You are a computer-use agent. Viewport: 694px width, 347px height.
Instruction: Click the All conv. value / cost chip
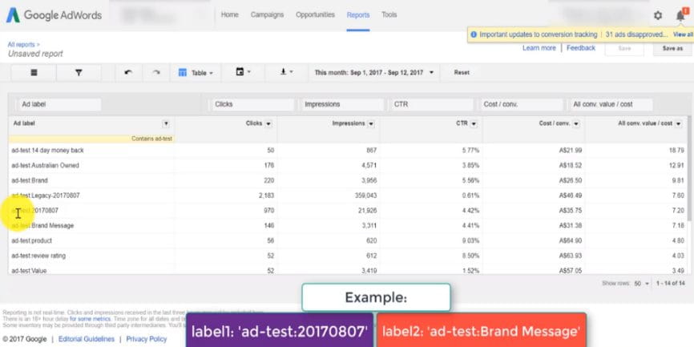click(611, 104)
